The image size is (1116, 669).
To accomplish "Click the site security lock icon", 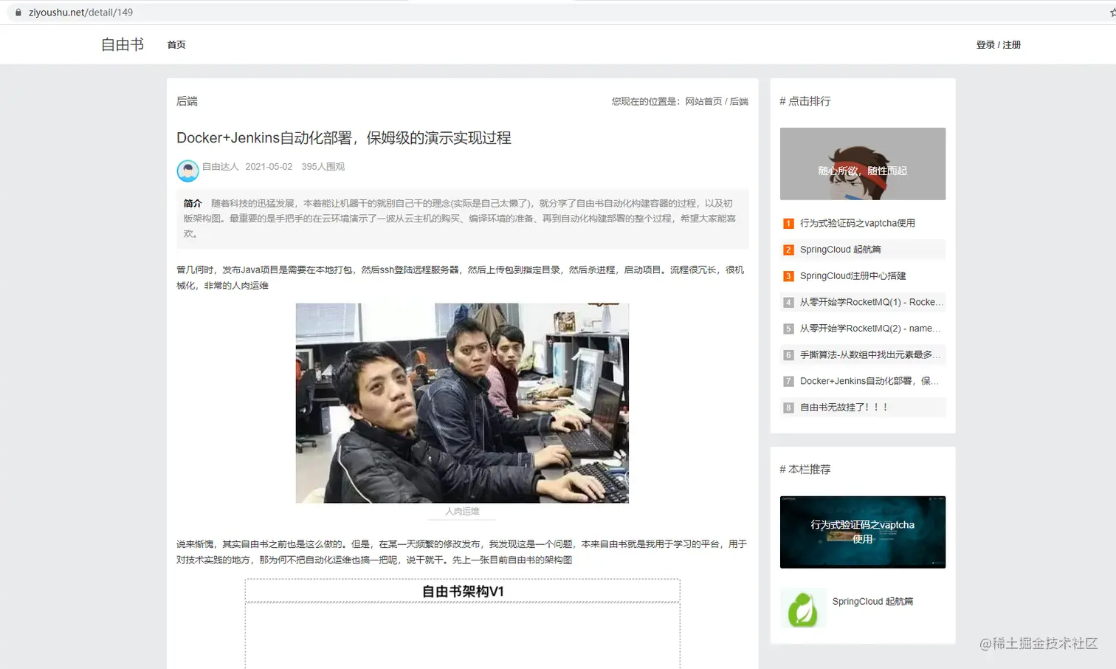I will tap(17, 12).
